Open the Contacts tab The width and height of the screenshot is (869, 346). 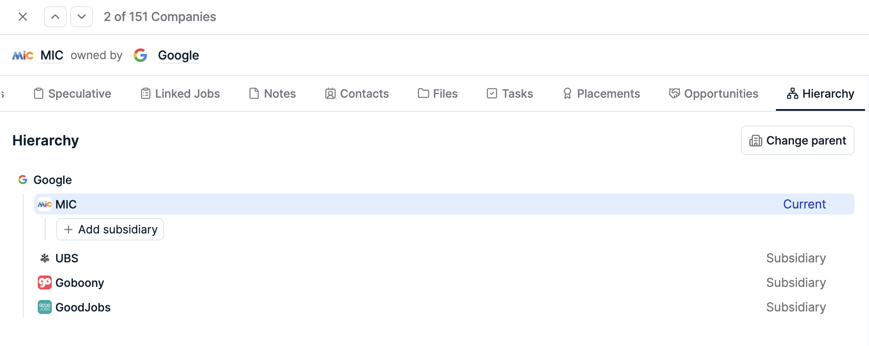(x=357, y=93)
